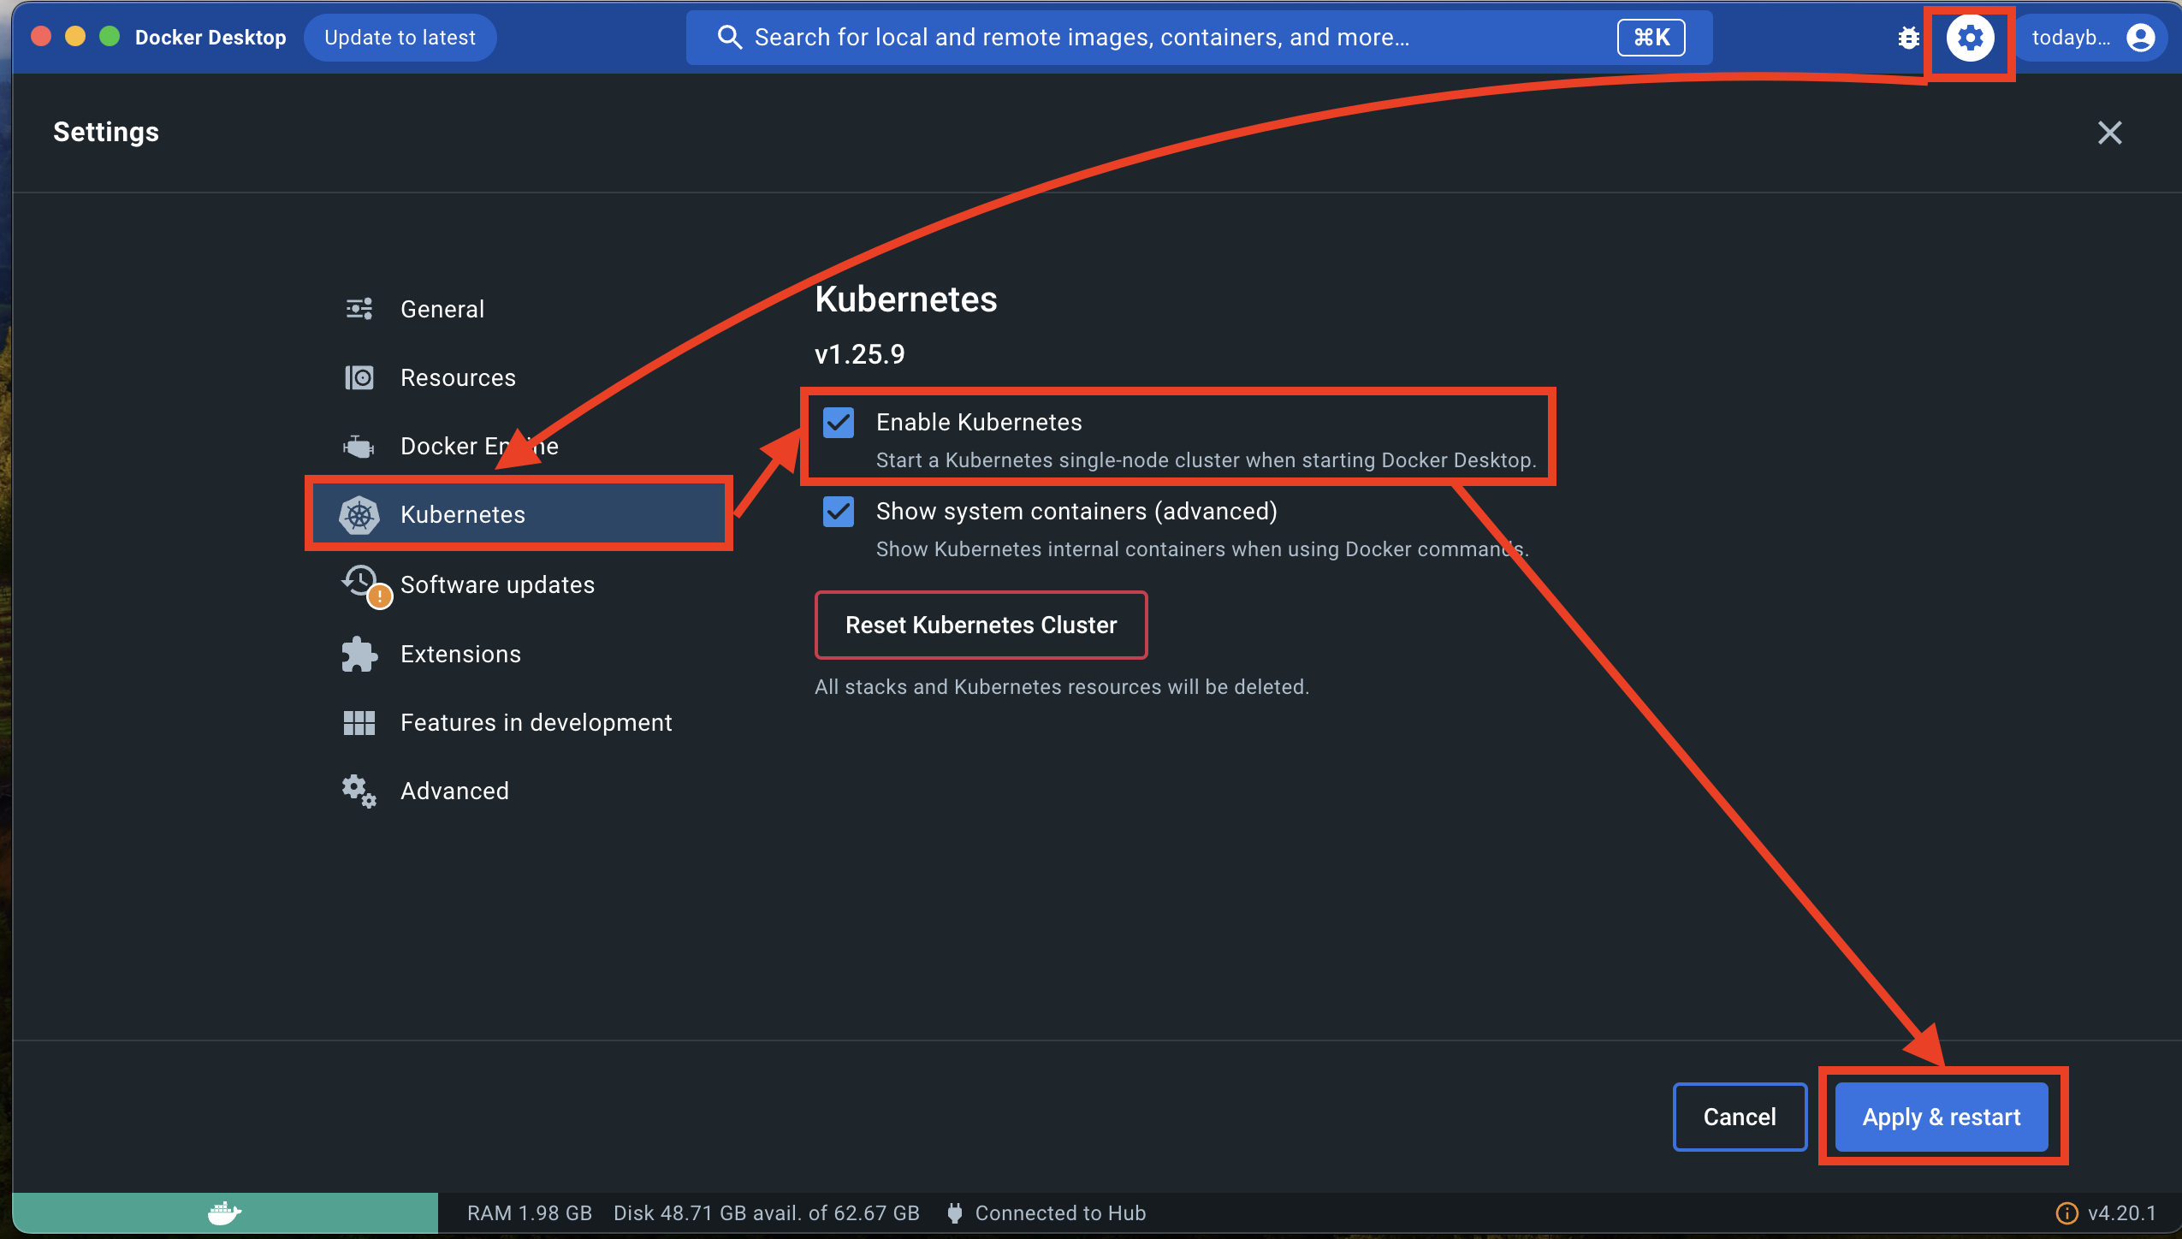The width and height of the screenshot is (2182, 1239).
Task: Click the Cancel button
Action: tap(1739, 1117)
